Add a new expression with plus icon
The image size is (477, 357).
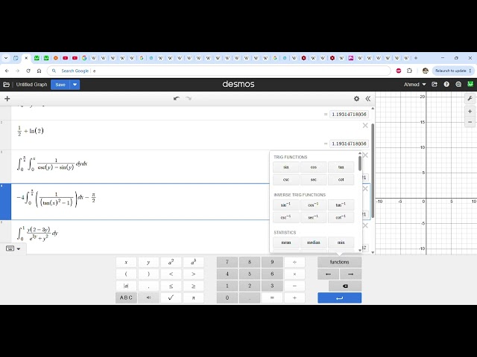coord(7,98)
